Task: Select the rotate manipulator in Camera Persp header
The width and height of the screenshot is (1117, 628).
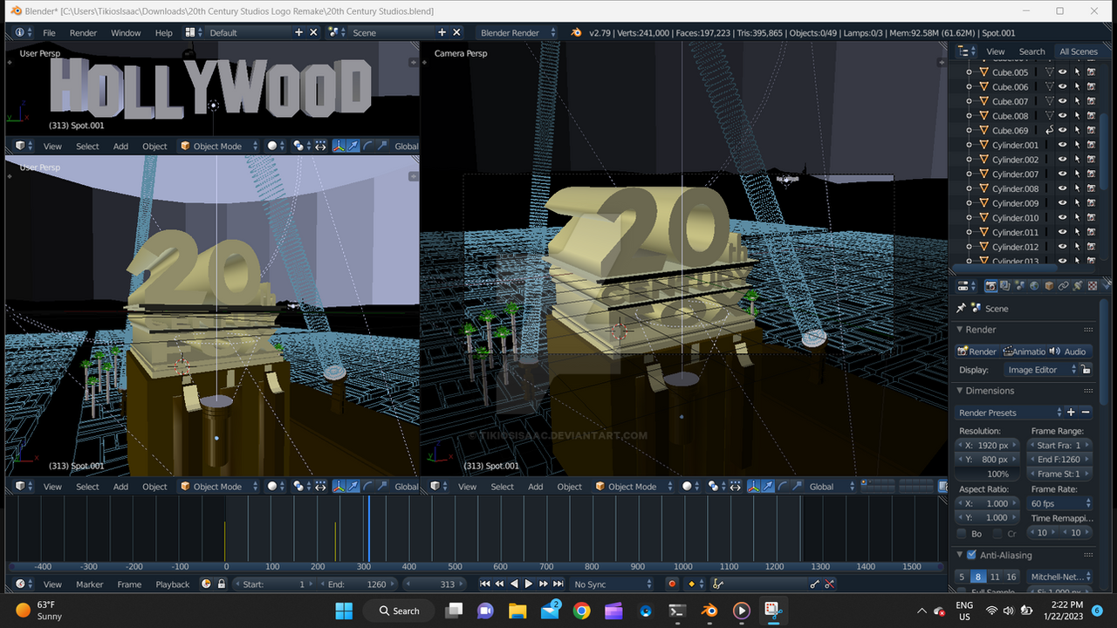Action: pyautogui.click(x=782, y=487)
